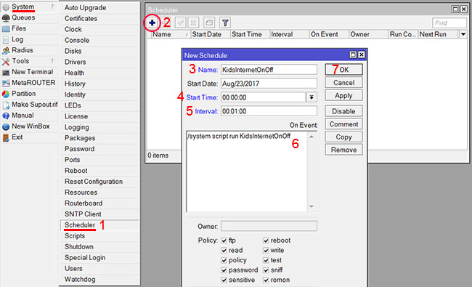Click the Manual help icon in sidebar
The image size is (472, 287).
(x=6, y=116)
